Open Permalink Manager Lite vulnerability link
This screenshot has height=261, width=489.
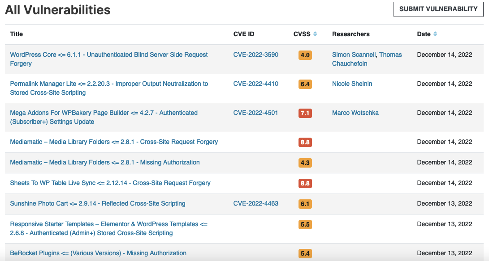coord(109,88)
